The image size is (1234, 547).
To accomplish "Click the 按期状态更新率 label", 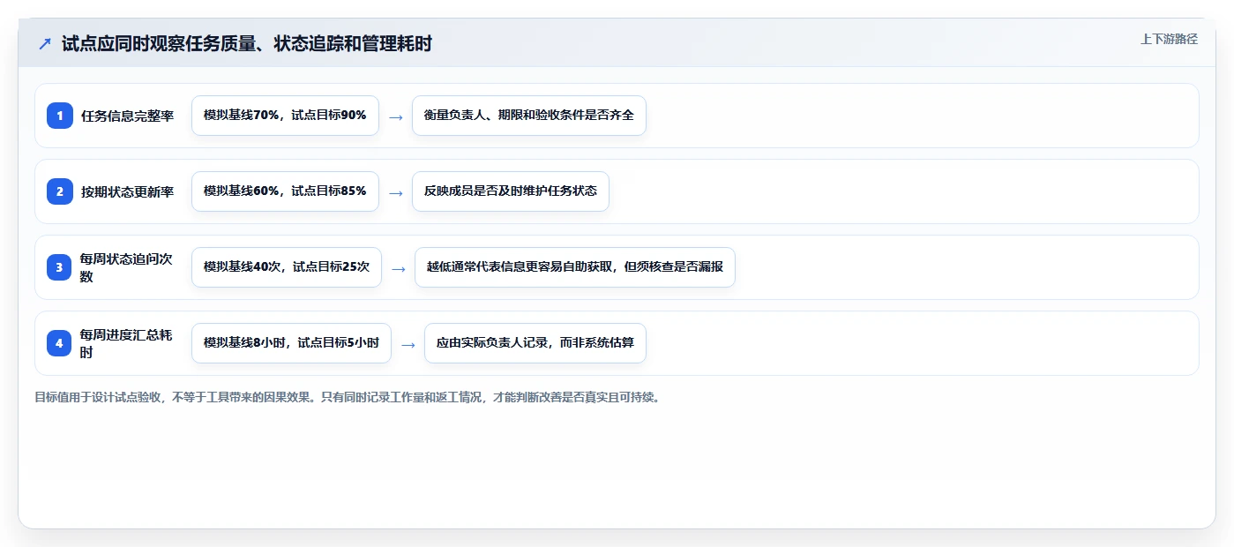I will coord(128,191).
